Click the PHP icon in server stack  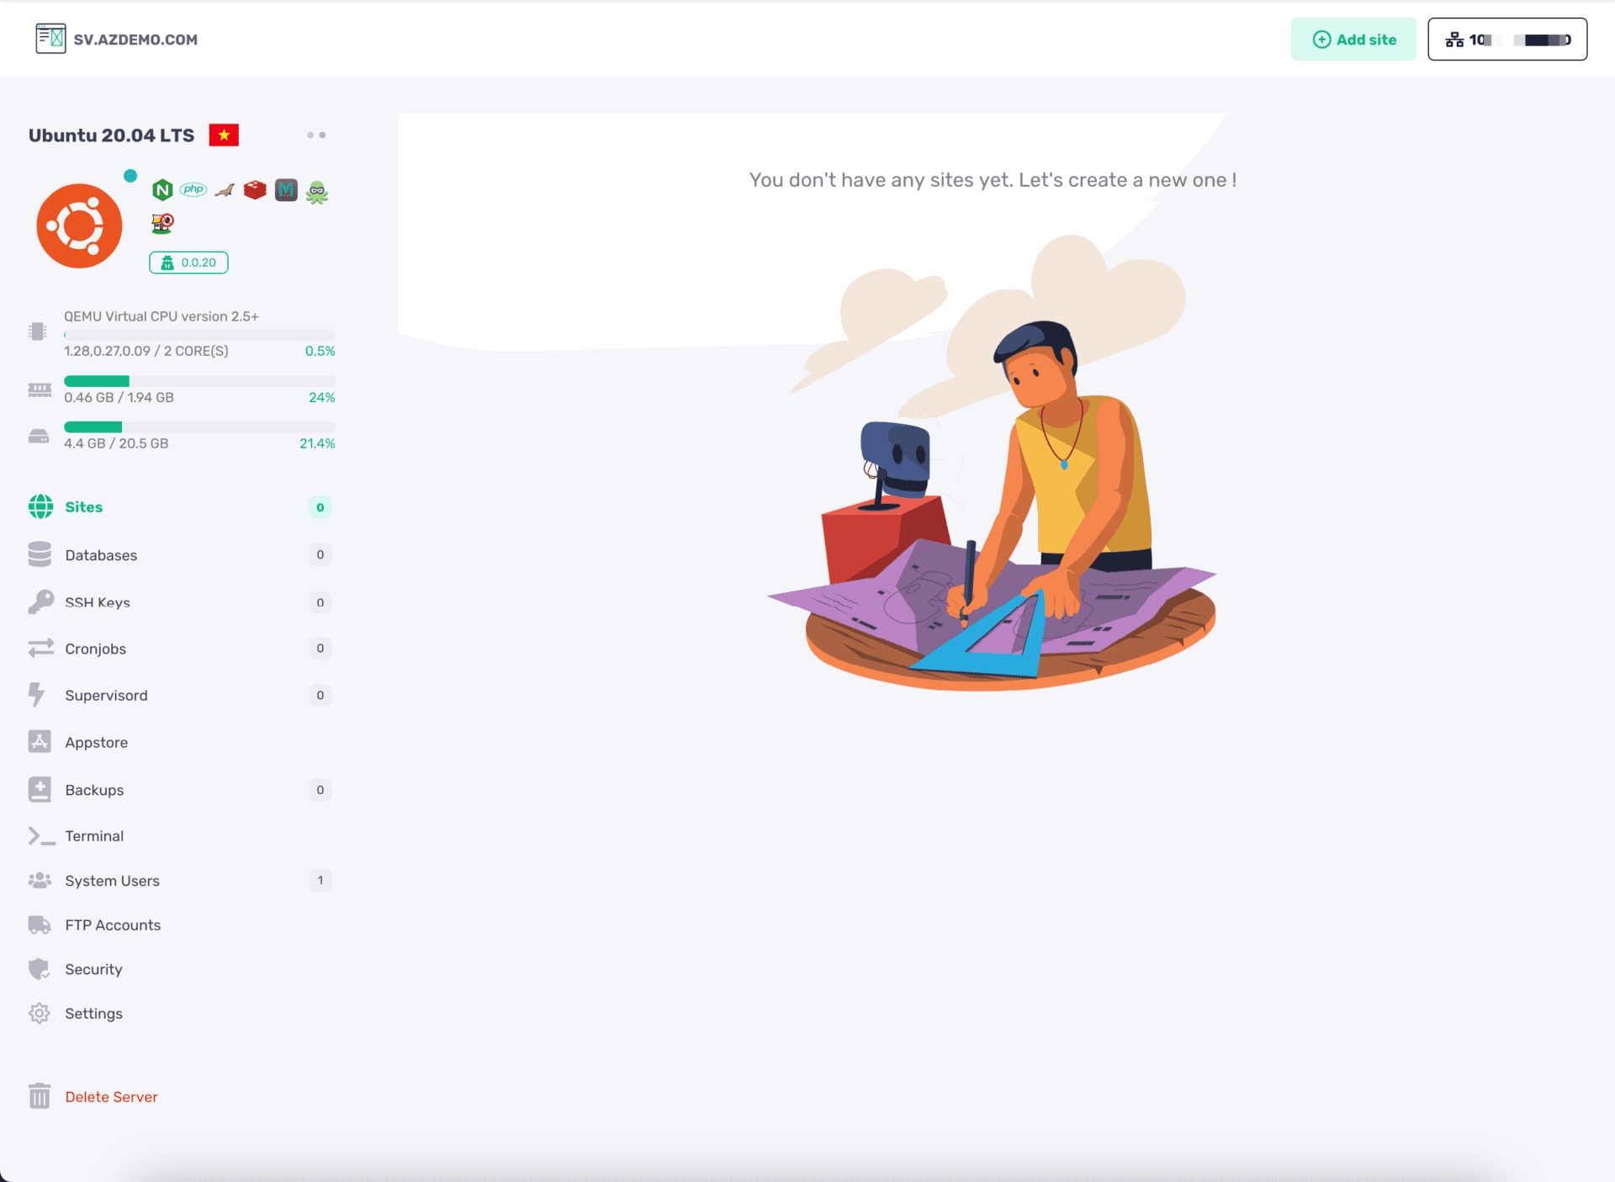[x=193, y=188]
